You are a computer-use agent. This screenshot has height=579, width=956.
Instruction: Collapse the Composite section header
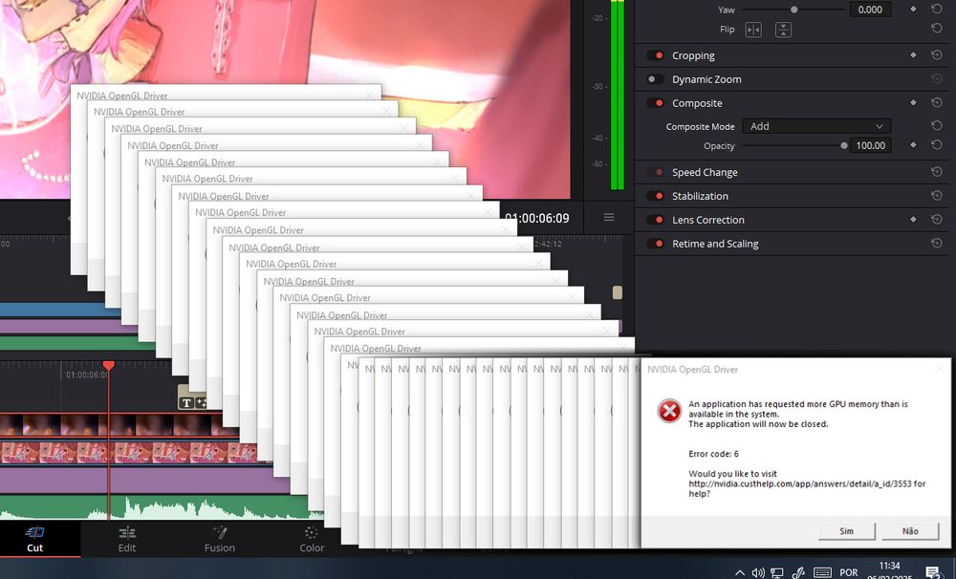tap(697, 103)
